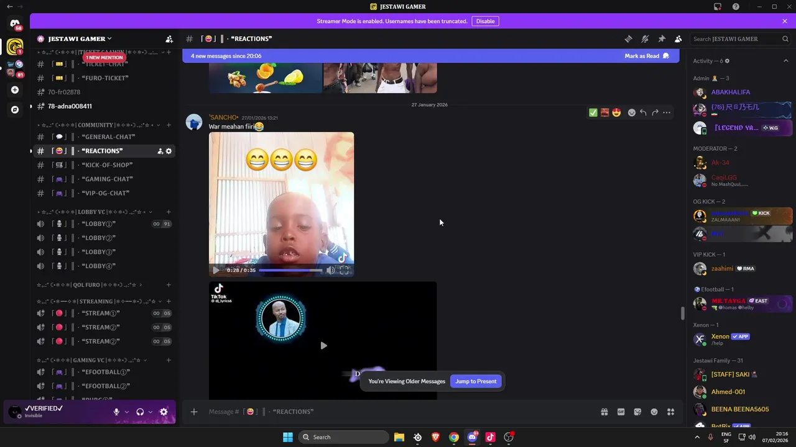This screenshot has height=447, width=796.
Task: Collapse the GAMING VC category
Action: click(93, 360)
